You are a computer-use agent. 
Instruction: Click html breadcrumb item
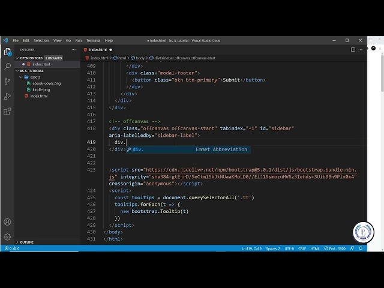[x=122, y=58]
